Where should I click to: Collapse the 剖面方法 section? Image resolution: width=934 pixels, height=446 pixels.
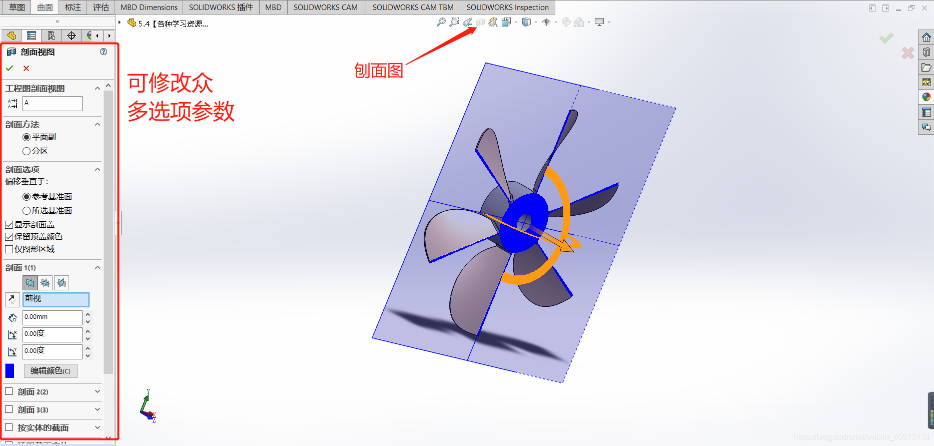[x=98, y=125]
